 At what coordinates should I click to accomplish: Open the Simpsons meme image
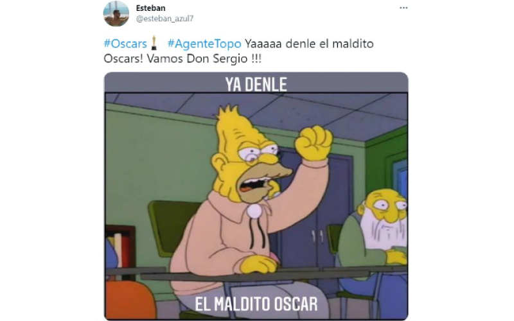(x=256, y=196)
